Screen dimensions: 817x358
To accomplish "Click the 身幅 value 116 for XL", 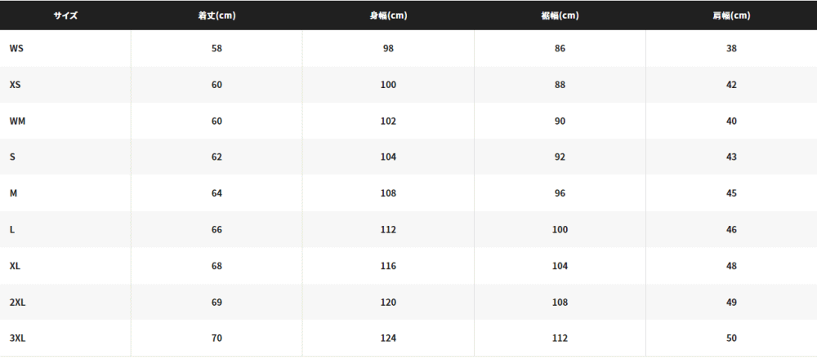I will (x=388, y=266).
